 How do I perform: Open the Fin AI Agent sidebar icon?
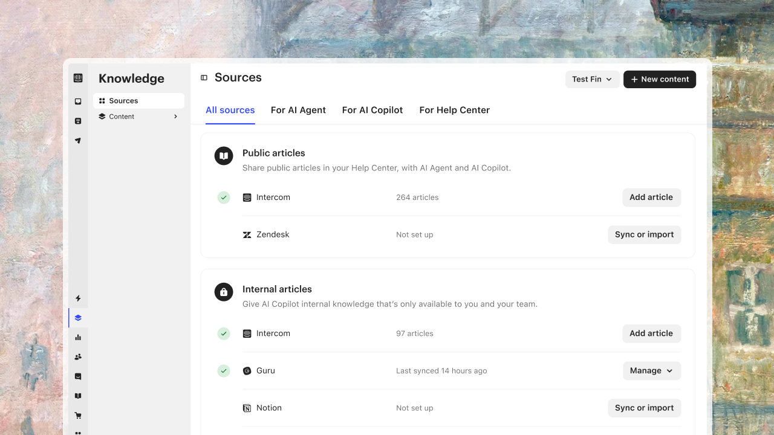pyautogui.click(x=78, y=121)
